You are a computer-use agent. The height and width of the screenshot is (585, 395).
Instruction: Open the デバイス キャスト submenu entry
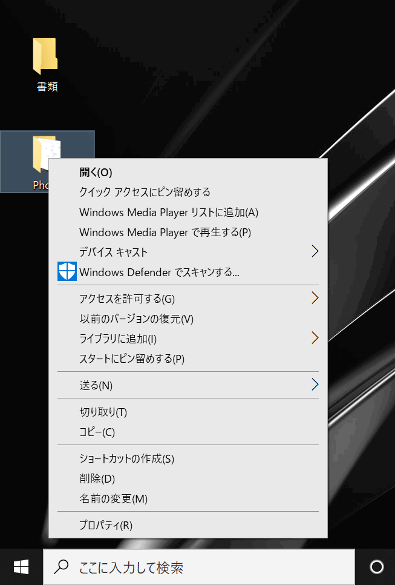click(188, 252)
